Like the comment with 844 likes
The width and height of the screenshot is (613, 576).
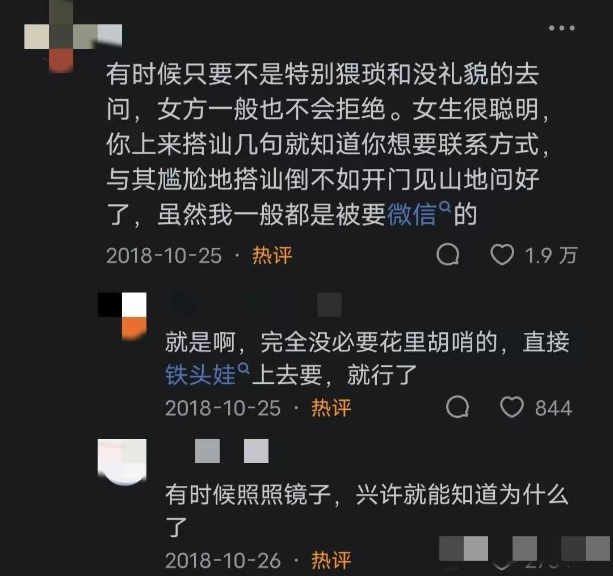[512, 407]
